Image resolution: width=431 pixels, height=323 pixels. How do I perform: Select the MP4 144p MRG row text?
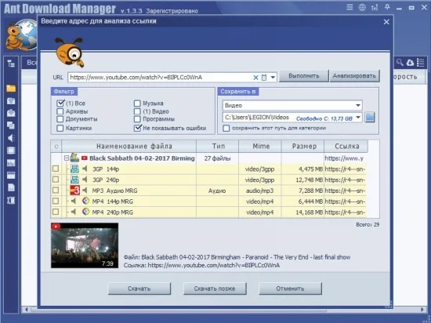pyautogui.click(x=113, y=201)
